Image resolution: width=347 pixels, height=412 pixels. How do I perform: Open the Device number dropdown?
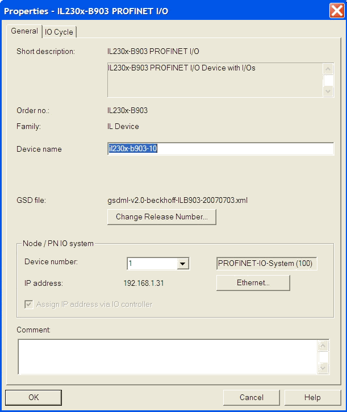(x=183, y=264)
